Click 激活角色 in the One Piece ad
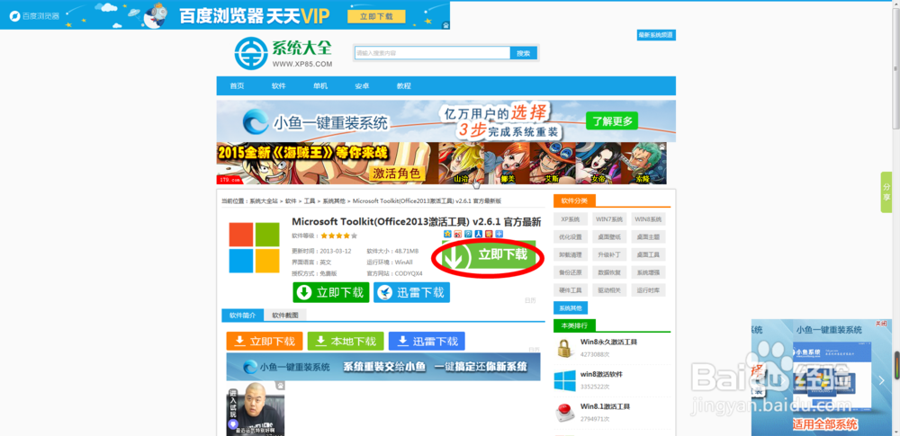The image size is (900, 436). pos(397,173)
